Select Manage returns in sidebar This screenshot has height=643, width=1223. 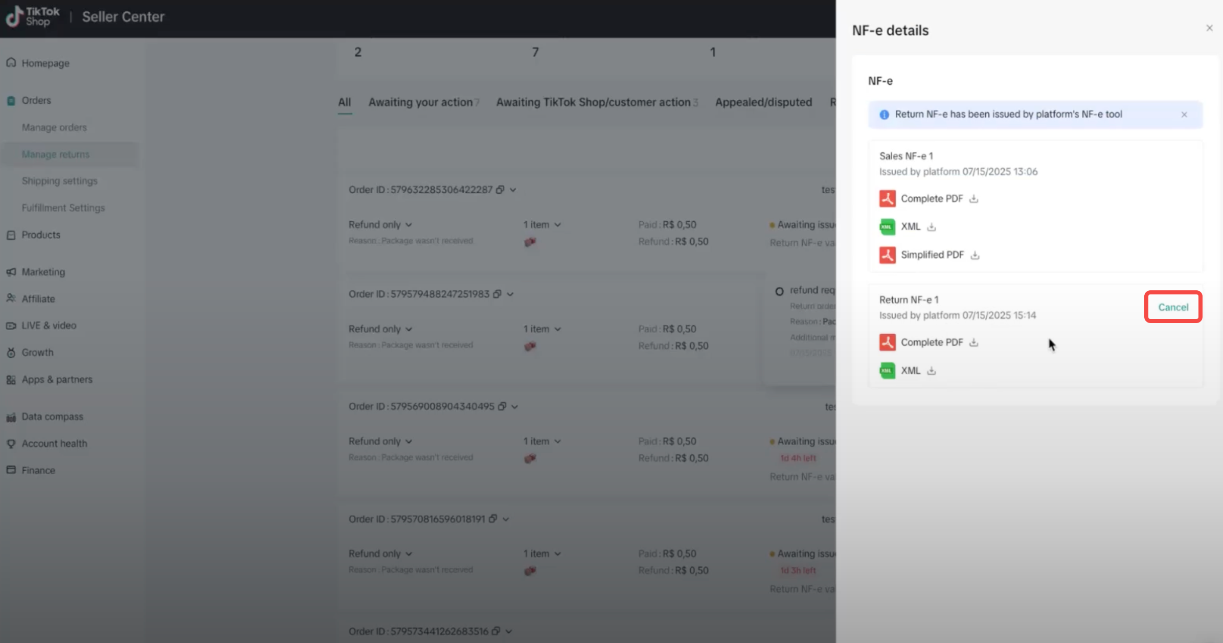(x=55, y=154)
